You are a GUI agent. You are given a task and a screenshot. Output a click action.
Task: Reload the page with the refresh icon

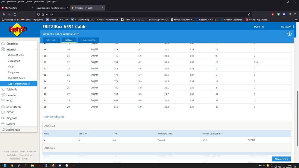coord(15,14)
